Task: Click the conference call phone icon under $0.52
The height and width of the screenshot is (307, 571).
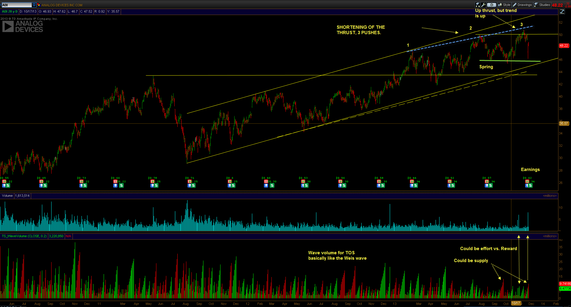Action: 449,182
